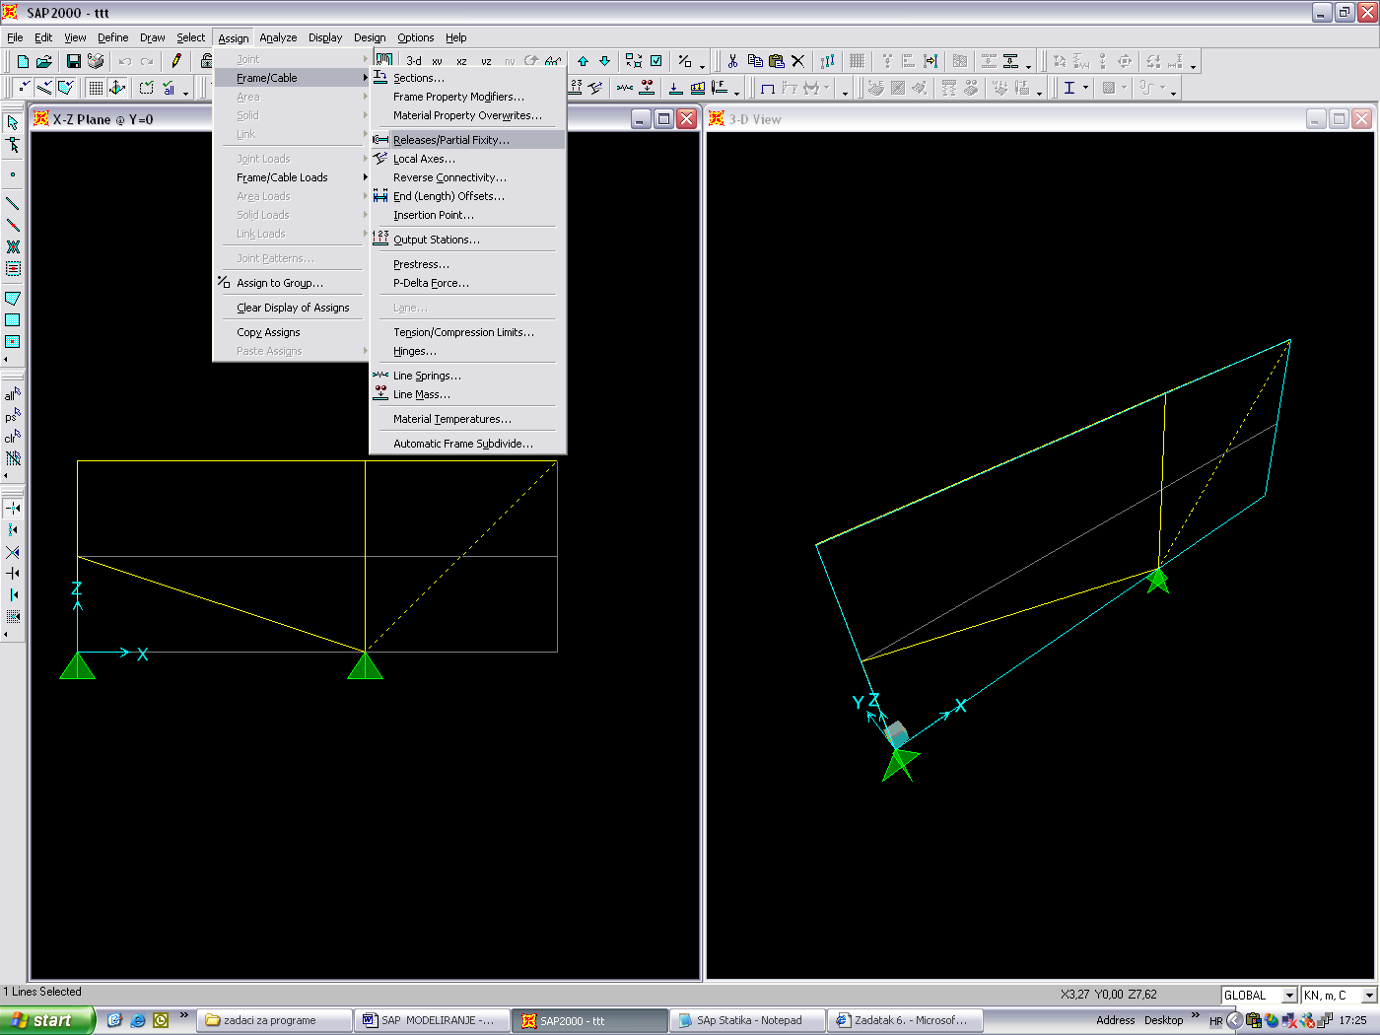
Task: Select the pointer tool in side toolbar
Action: 13,123
